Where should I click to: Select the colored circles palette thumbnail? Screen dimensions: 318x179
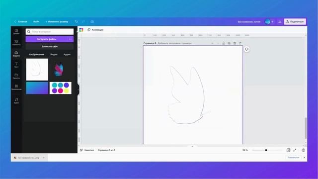coord(61,88)
